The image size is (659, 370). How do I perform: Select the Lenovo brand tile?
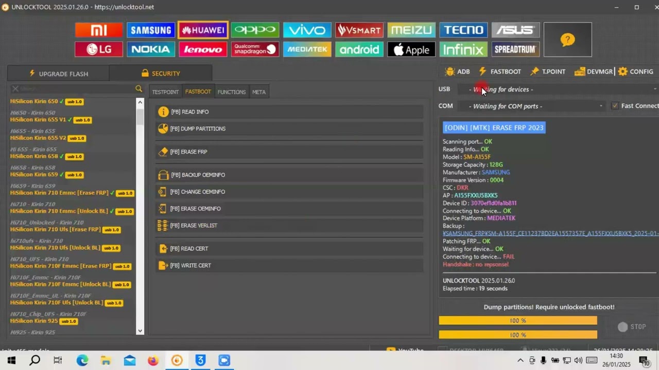[203, 49]
